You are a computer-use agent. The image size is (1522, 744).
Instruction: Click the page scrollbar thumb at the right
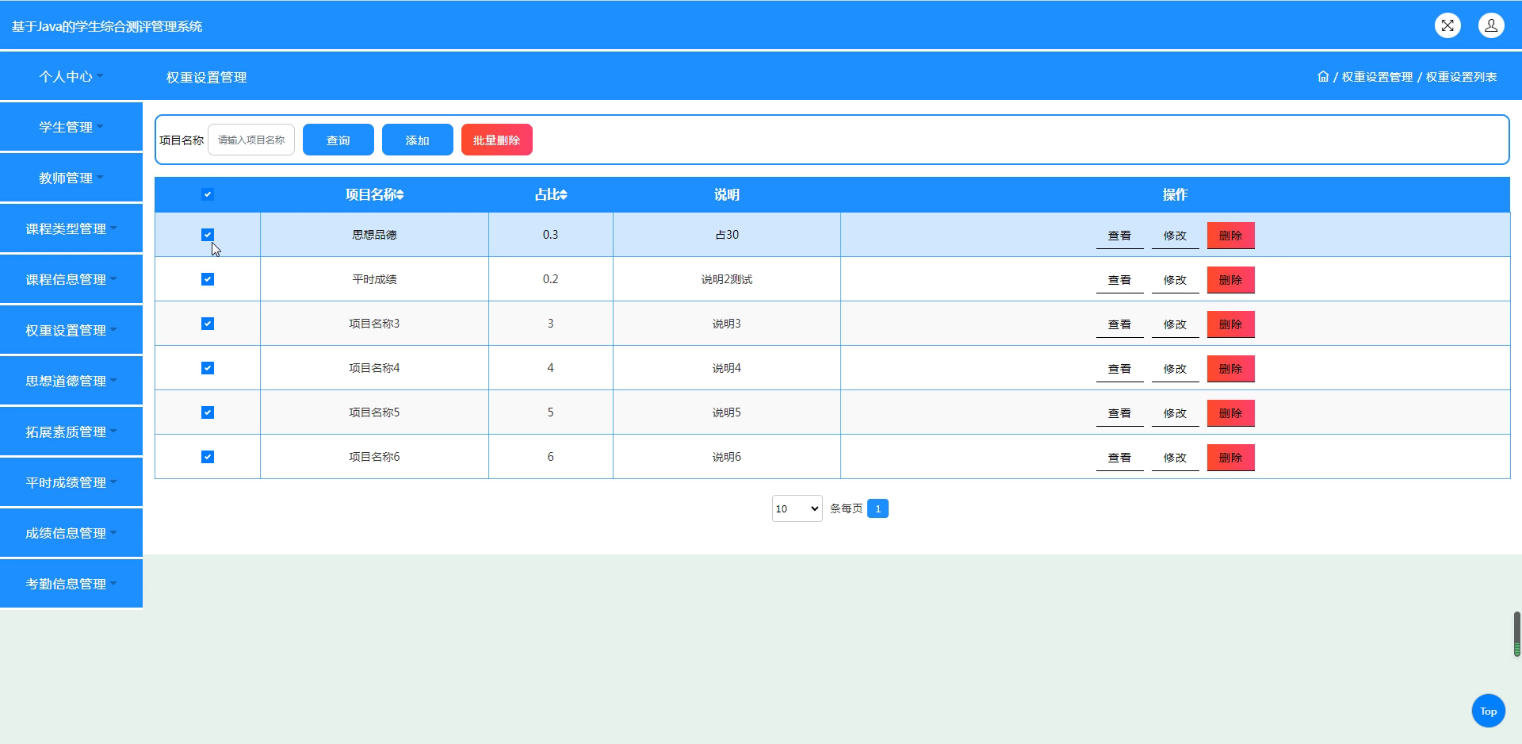click(1516, 634)
